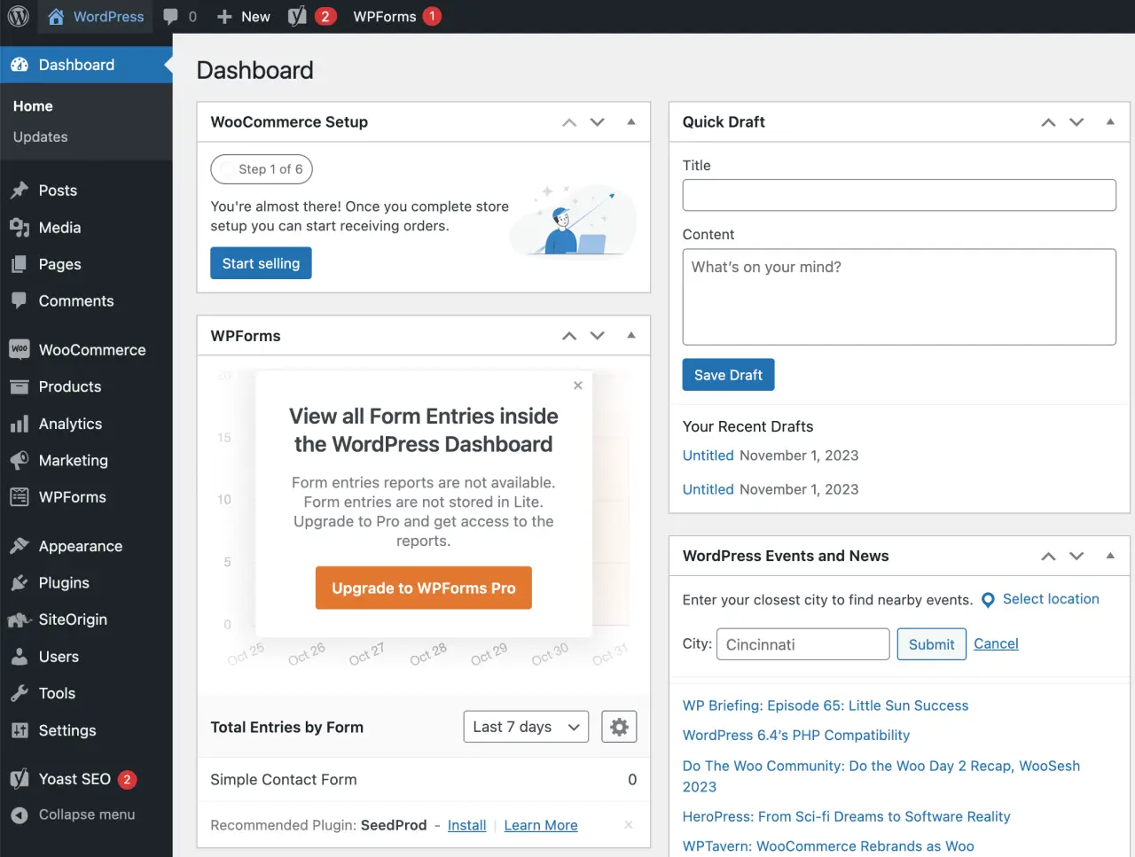Focus the What's on your mind content box
1135x857 pixels.
tap(899, 297)
